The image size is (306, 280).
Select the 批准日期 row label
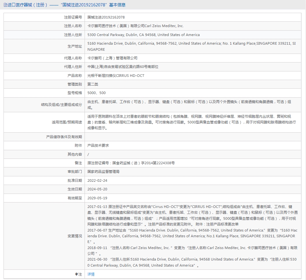[x=75, y=181]
